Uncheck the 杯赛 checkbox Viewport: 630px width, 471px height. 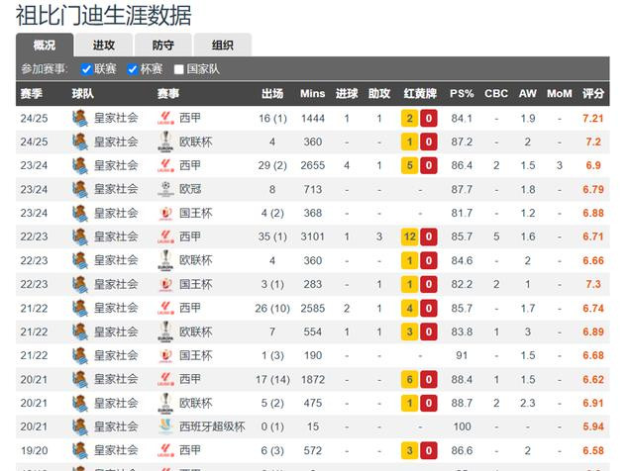point(133,69)
